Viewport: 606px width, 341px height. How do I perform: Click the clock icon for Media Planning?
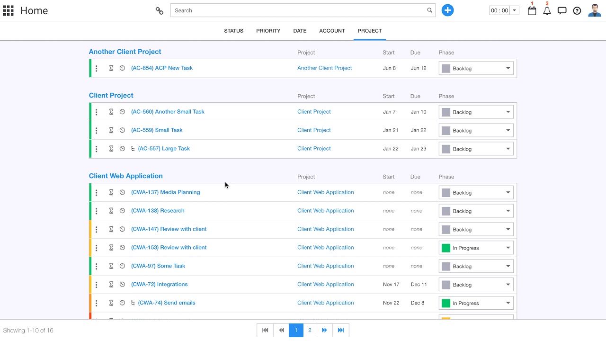(x=122, y=192)
